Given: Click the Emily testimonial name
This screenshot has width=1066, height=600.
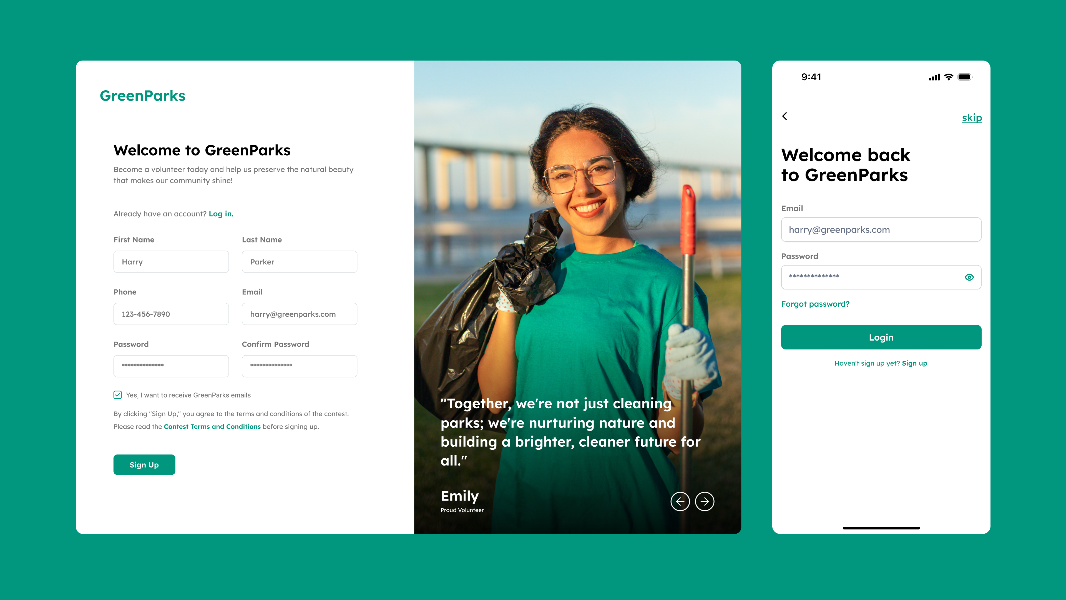Looking at the screenshot, I should point(459,496).
